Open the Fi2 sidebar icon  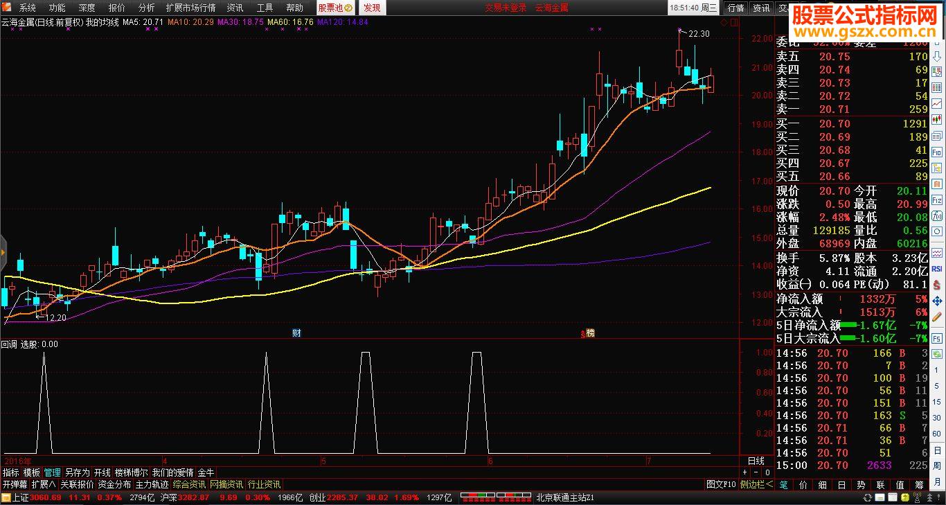[937, 200]
